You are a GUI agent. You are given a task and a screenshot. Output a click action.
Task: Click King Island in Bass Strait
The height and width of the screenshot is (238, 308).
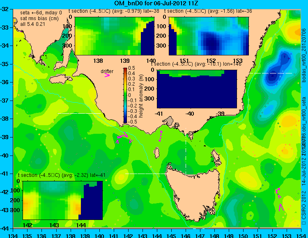tap(156, 153)
